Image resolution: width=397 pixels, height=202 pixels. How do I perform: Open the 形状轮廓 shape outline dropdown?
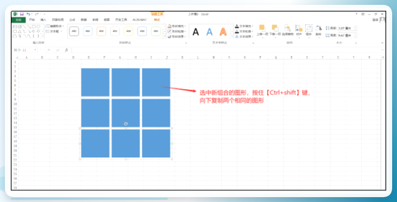176,31
